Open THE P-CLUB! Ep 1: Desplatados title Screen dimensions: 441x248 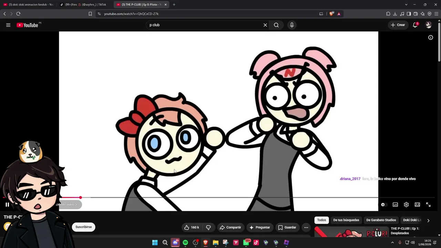[x=405, y=231]
